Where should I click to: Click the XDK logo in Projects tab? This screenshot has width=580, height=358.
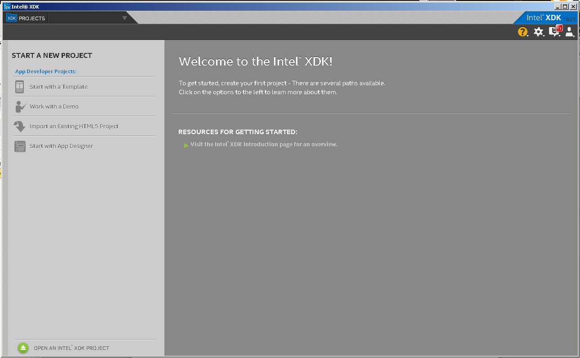click(x=12, y=18)
